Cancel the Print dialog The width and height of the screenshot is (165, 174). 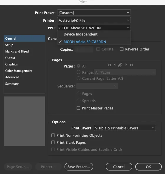click(x=119, y=167)
